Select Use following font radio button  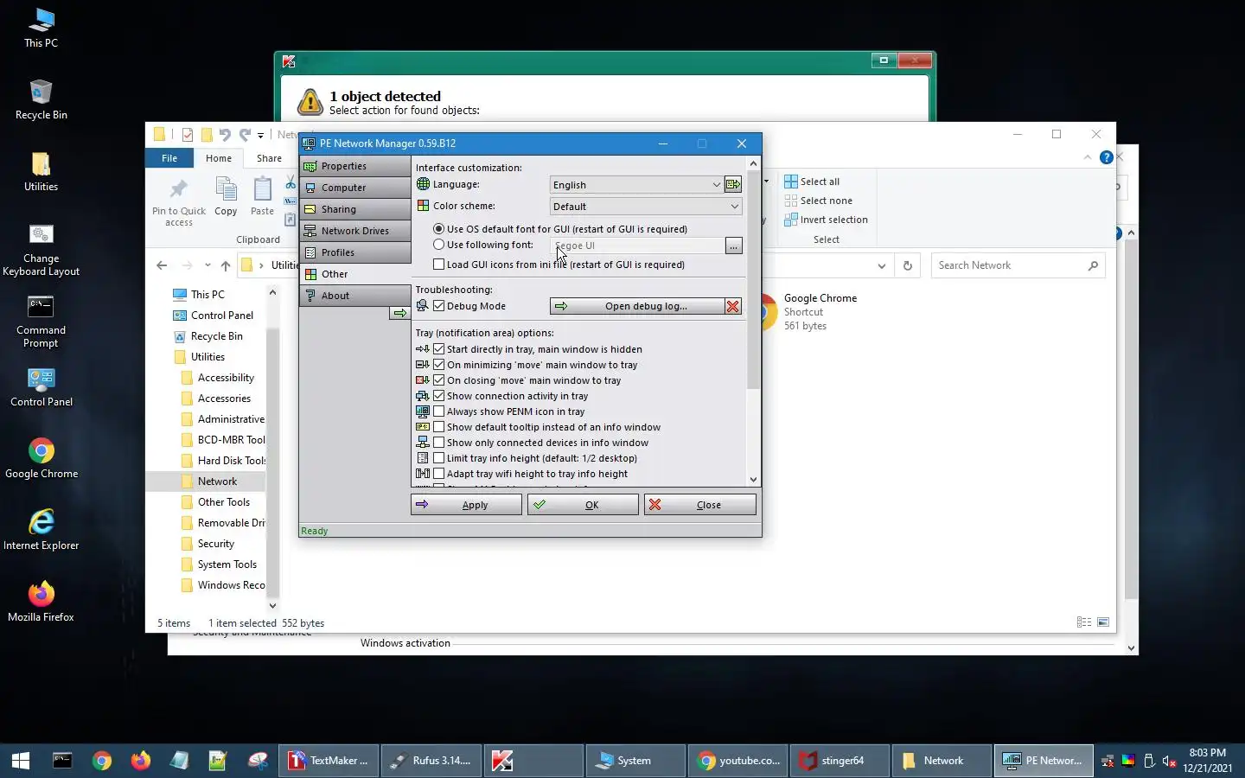[439, 245]
